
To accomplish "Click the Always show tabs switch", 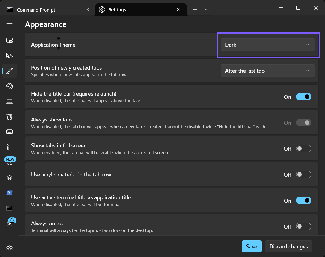I will coord(303,123).
